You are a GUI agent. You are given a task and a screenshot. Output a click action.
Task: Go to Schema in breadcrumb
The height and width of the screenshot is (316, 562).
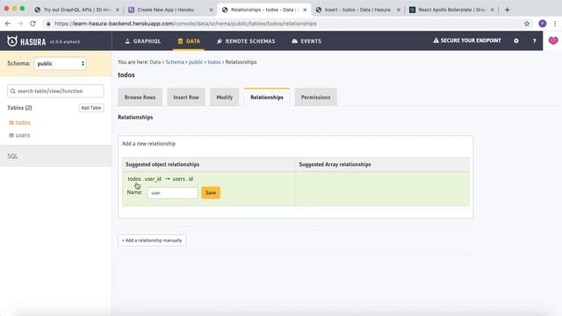coord(175,62)
